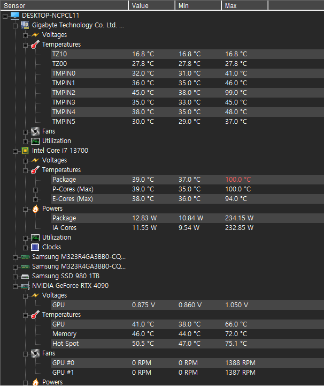The width and height of the screenshot is (324, 386).
Task: Click the 9.54 W IA Cores min value
Action: [x=189, y=228]
